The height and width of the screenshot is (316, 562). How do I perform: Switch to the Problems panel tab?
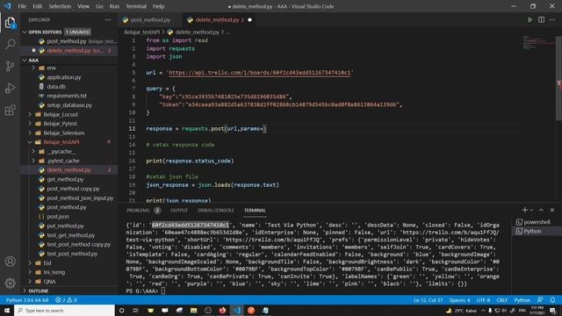pos(138,211)
